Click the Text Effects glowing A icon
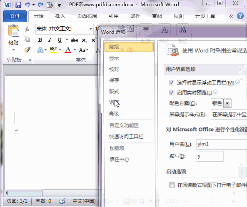The height and width of the screenshot is (207, 247). 40,50
